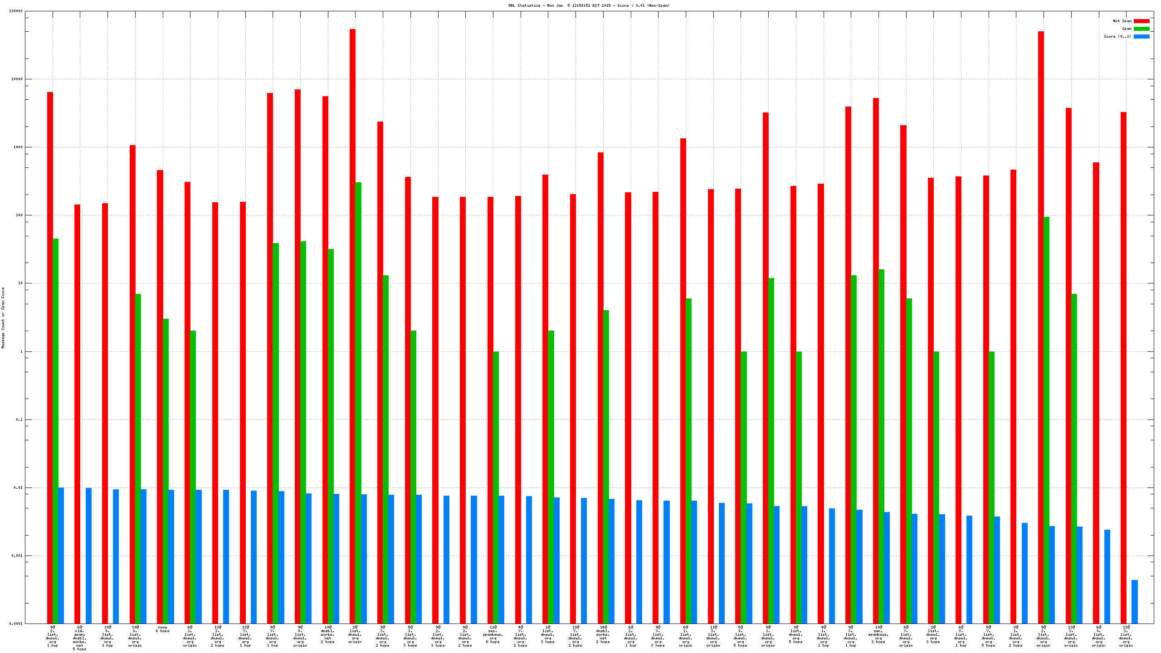Image resolution: width=1161 pixels, height=653 pixels.
Task: Select the 'Score (0..1)' legend text
Action: click(1117, 36)
